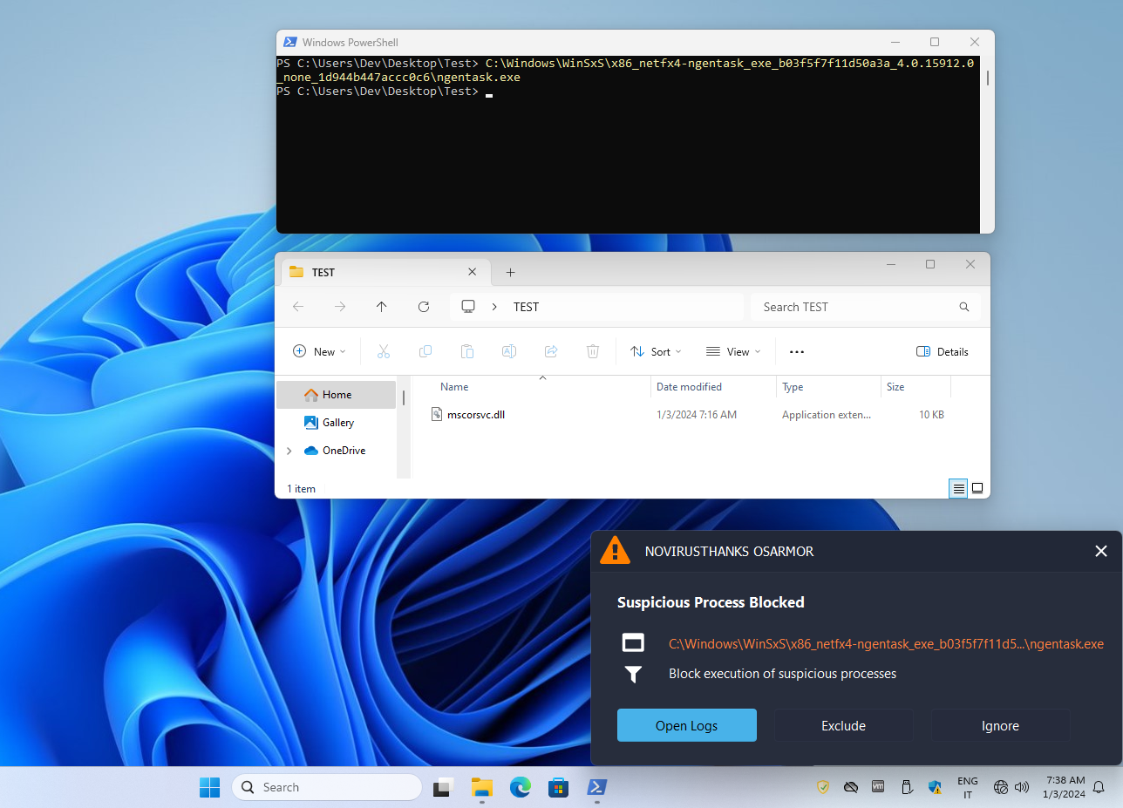
Task: Click the Explorer forward arrow
Action: (340, 307)
